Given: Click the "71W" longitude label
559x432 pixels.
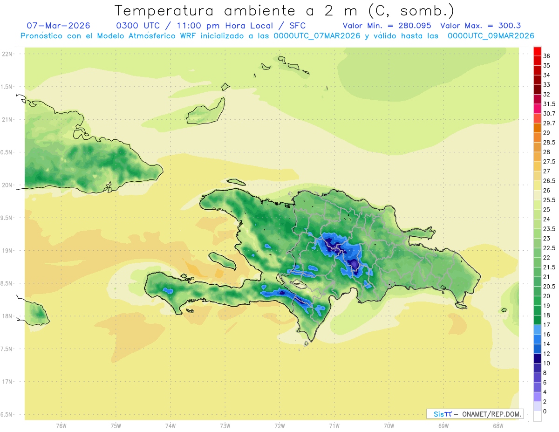Looking at the screenshot, I should pos(334,426).
